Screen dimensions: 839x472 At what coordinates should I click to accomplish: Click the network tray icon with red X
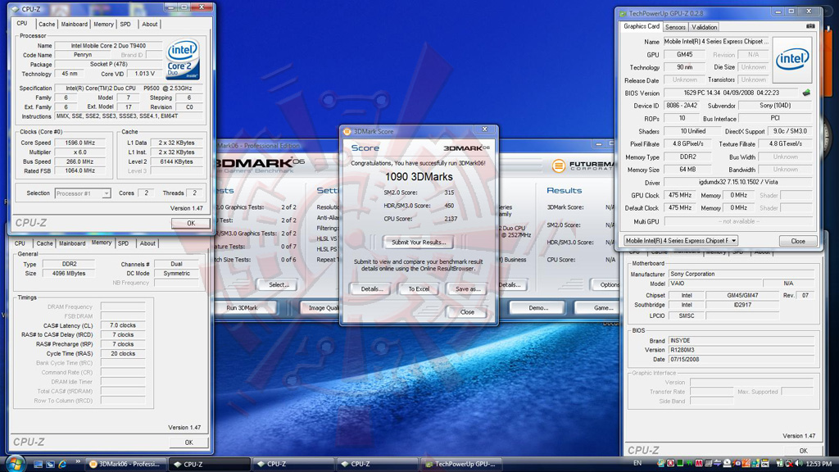(x=789, y=464)
